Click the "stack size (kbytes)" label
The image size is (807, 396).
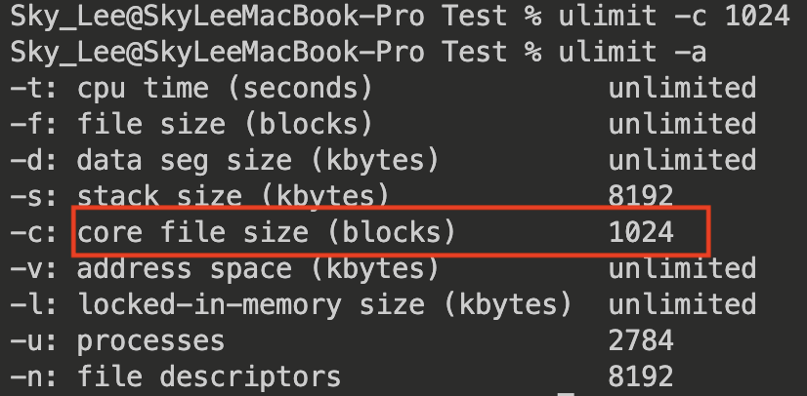pos(233,195)
